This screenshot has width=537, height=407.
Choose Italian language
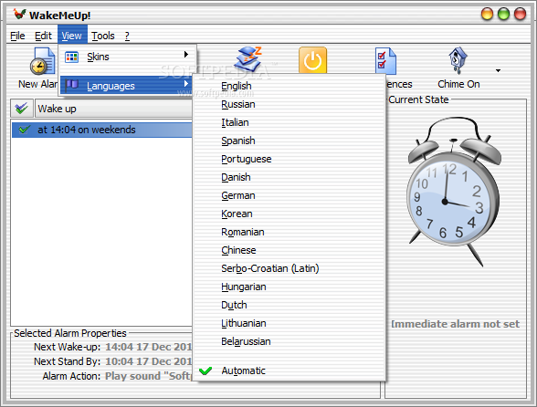click(x=290, y=122)
